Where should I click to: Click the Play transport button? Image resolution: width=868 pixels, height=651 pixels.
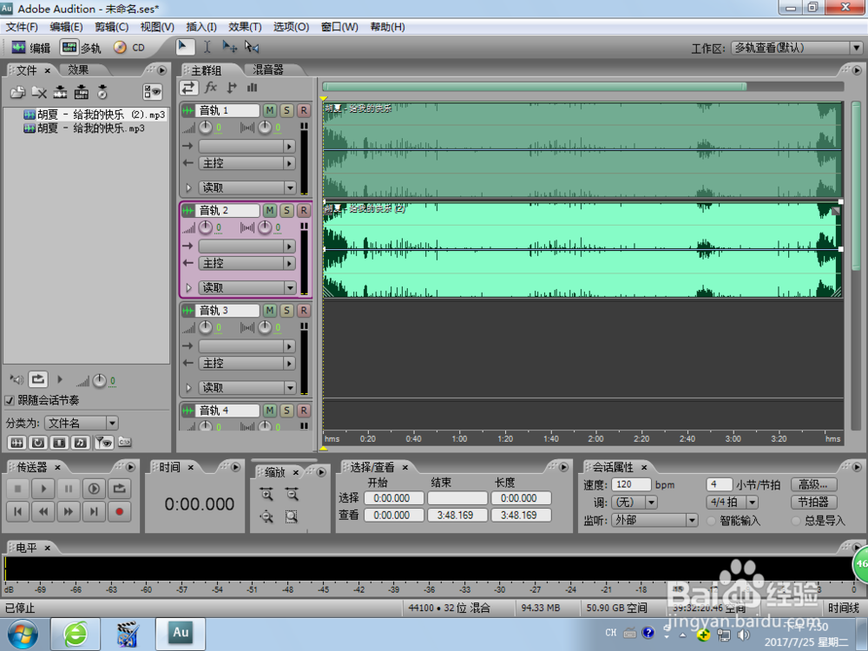point(43,489)
